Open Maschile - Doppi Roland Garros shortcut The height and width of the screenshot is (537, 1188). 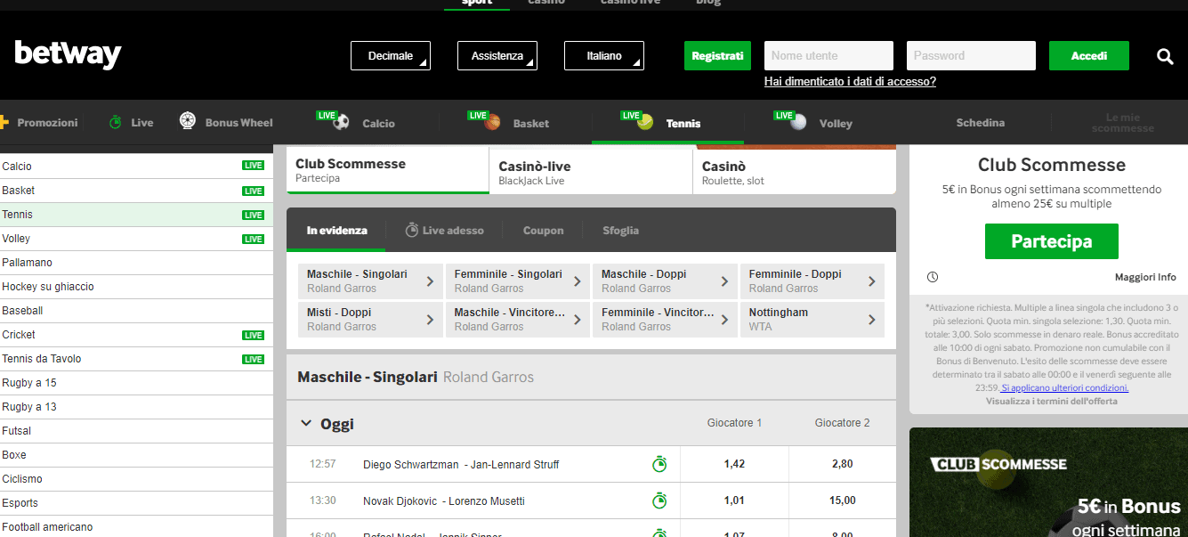(x=665, y=281)
